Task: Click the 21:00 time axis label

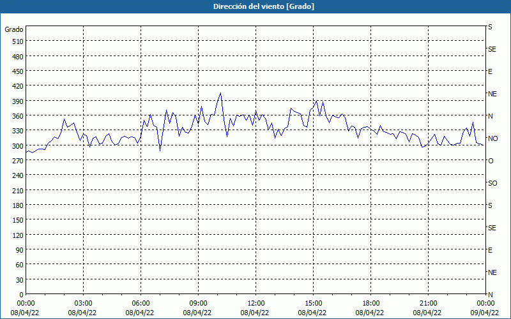Action: [428, 304]
